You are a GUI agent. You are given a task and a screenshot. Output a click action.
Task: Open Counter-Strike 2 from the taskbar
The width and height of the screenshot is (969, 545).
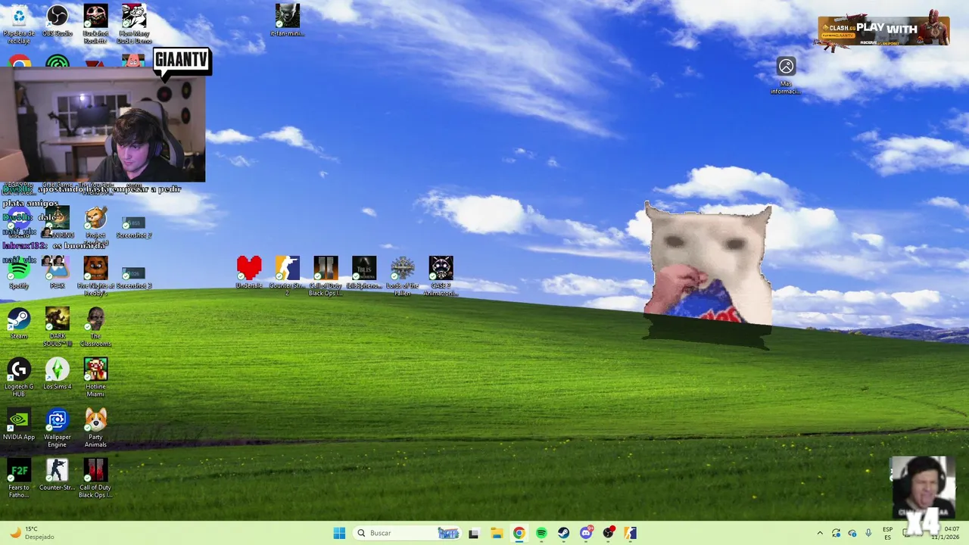[x=631, y=533]
